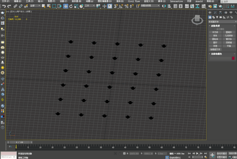Activate the Select and Move tool

(x=66, y=6)
